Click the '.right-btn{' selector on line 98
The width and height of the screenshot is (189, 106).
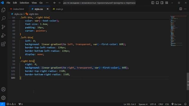coord(27,61)
